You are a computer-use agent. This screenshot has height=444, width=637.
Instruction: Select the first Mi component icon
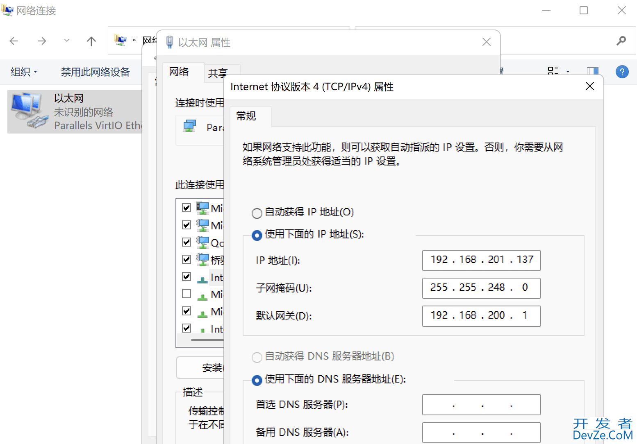point(202,208)
